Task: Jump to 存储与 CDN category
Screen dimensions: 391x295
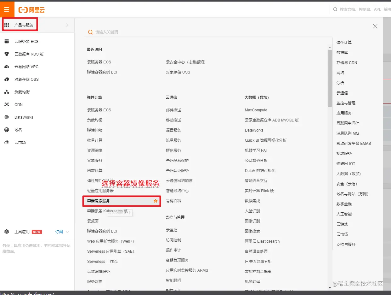Action: (347, 62)
